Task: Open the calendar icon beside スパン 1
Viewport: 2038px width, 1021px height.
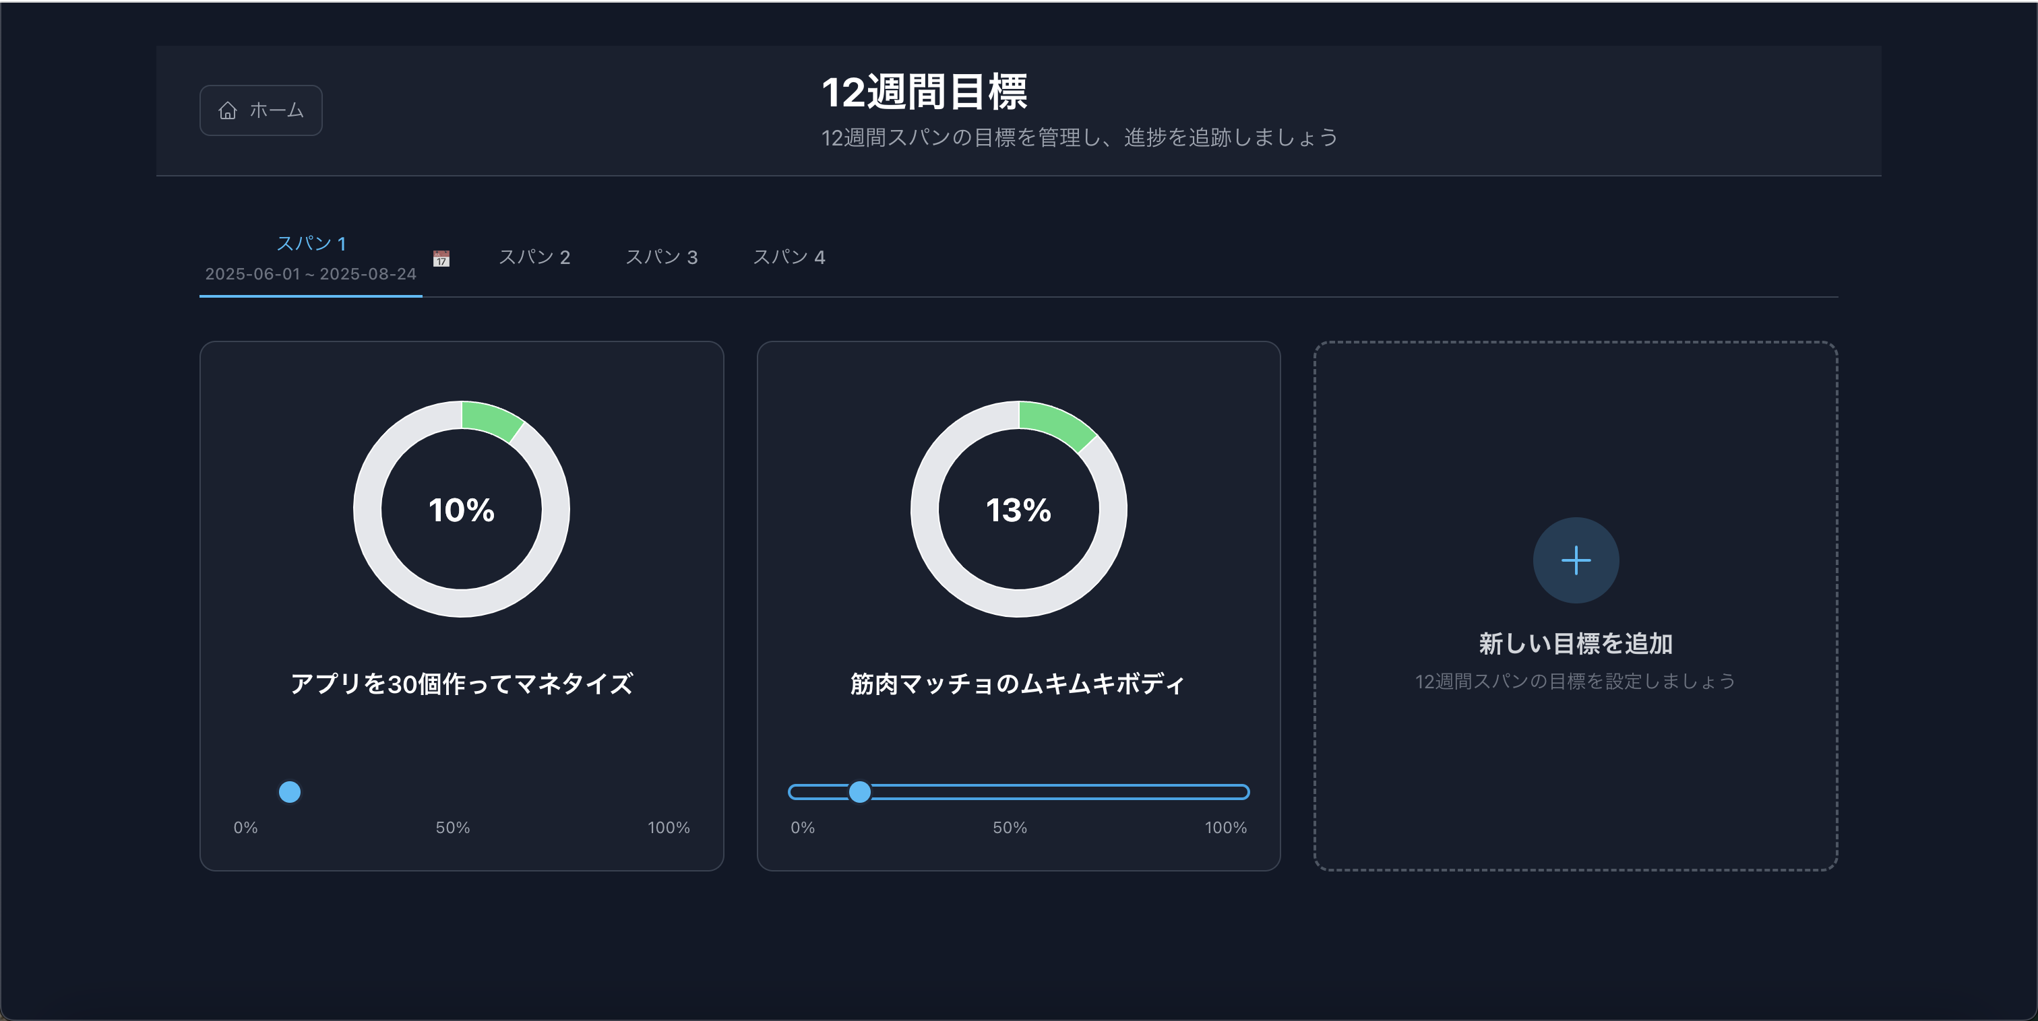Action: [x=441, y=259]
